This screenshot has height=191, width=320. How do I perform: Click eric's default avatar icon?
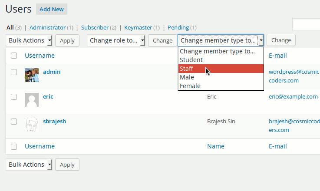[x=32, y=100]
